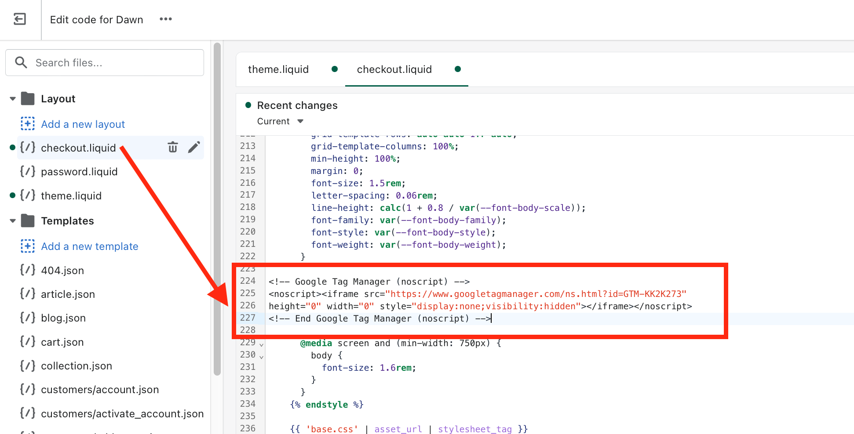Click Add a new template link
The width and height of the screenshot is (854, 434).
coord(90,246)
